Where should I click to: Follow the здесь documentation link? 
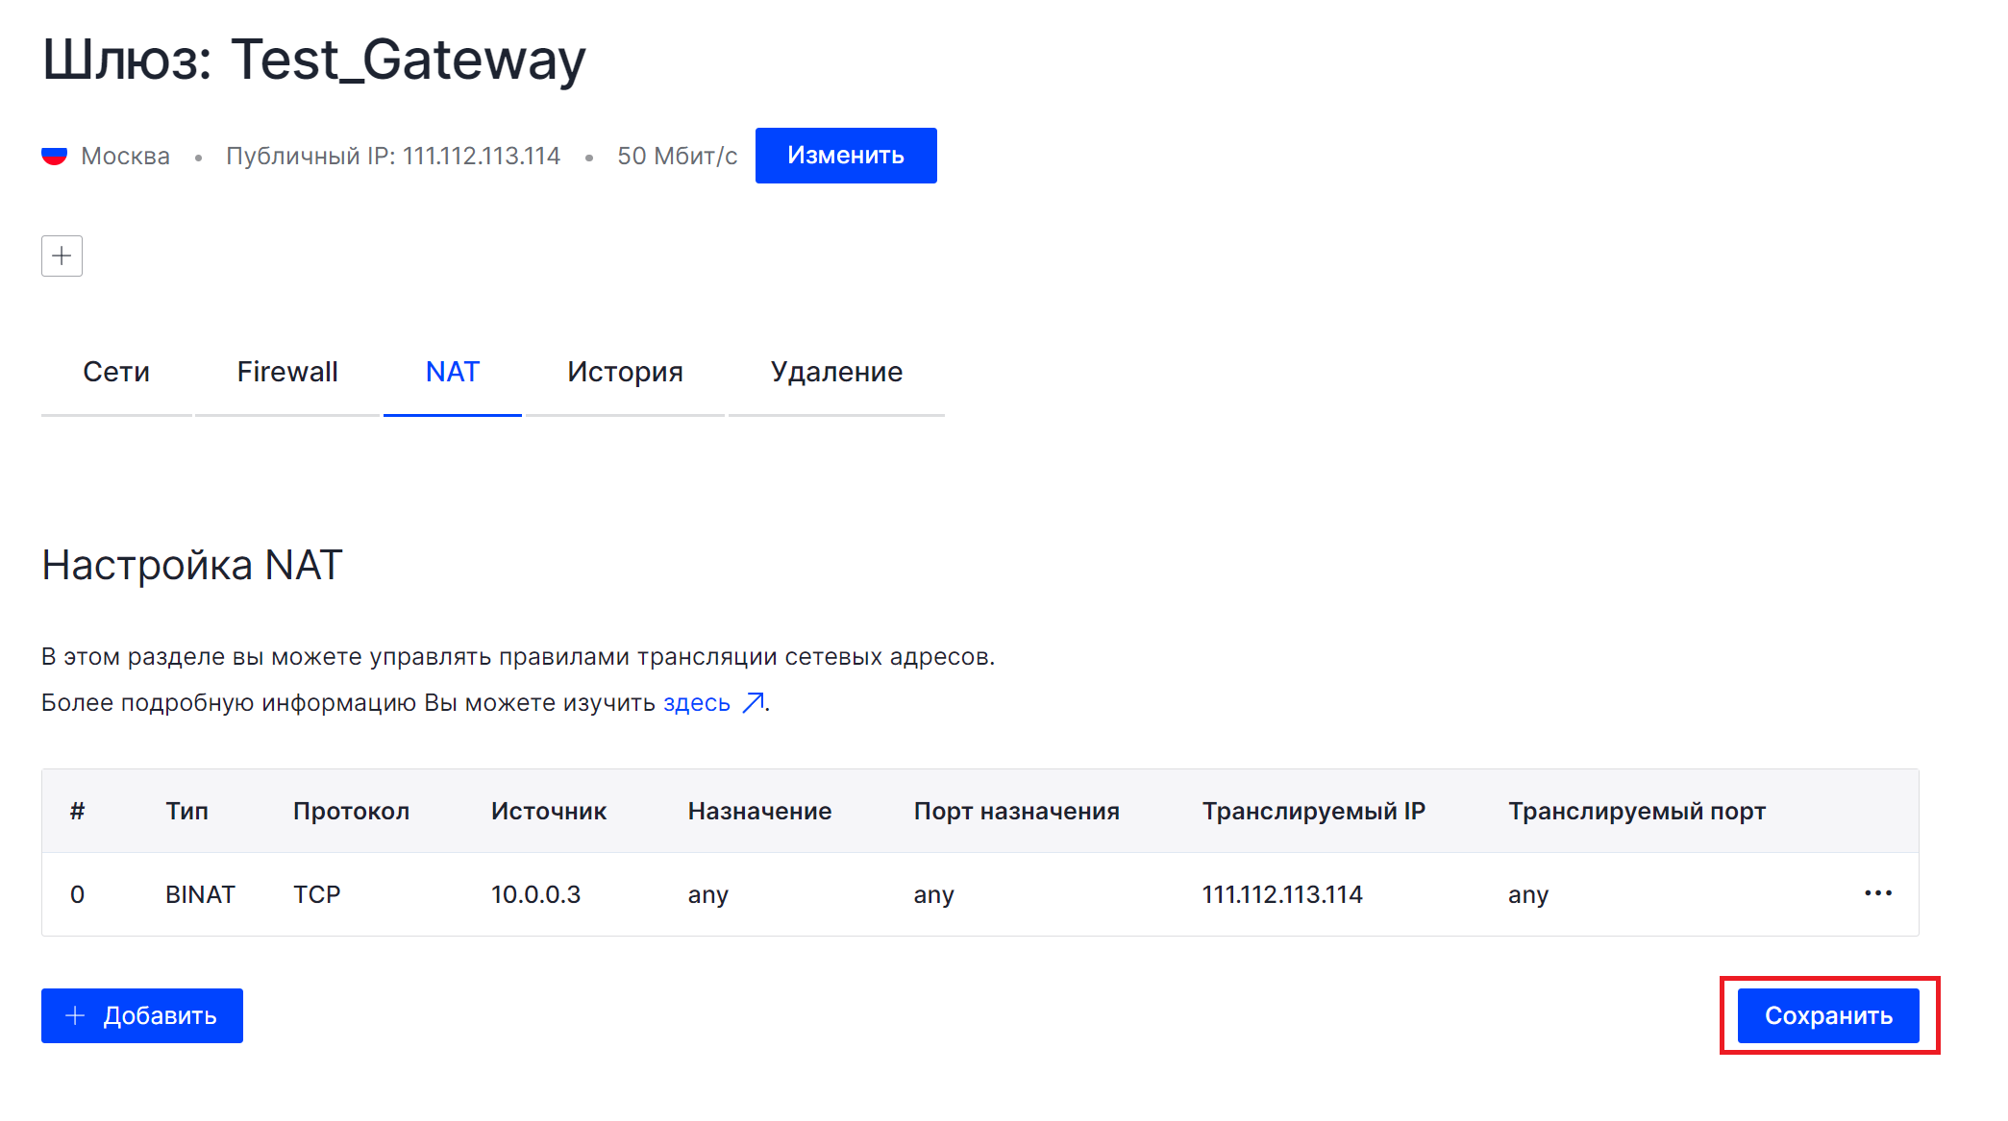(696, 703)
